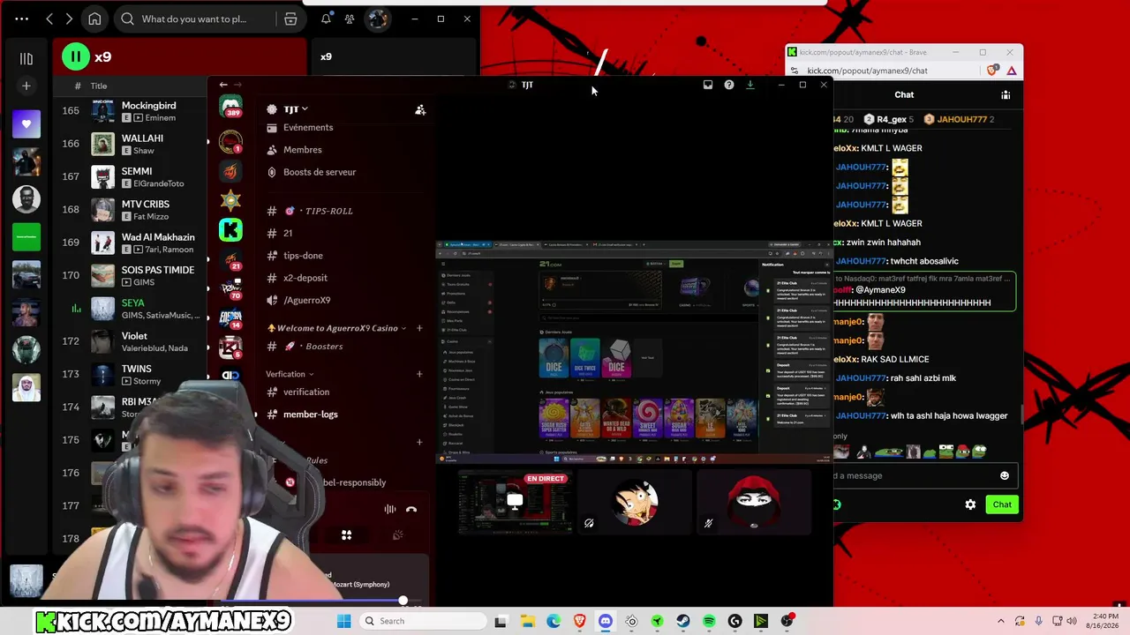Click Discord download update icon
The height and width of the screenshot is (635, 1130).
click(x=750, y=85)
